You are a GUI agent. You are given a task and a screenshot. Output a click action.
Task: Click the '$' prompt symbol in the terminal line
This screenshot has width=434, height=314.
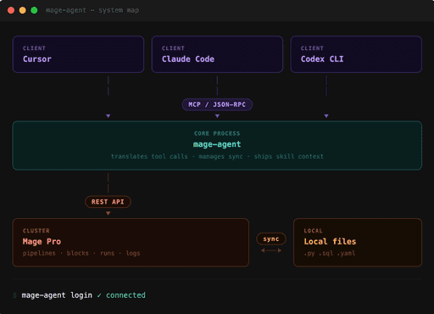(x=14, y=295)
